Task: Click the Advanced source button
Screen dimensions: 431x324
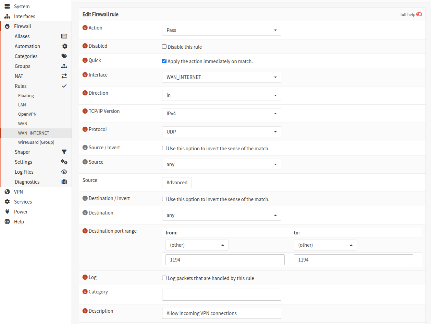Action: (177, 183)
